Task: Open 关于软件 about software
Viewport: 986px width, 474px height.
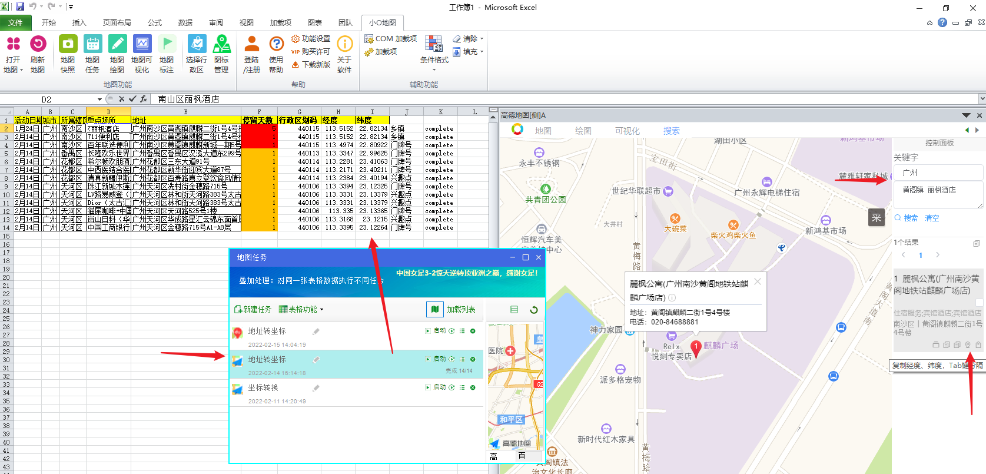Action: coord(344,54)
